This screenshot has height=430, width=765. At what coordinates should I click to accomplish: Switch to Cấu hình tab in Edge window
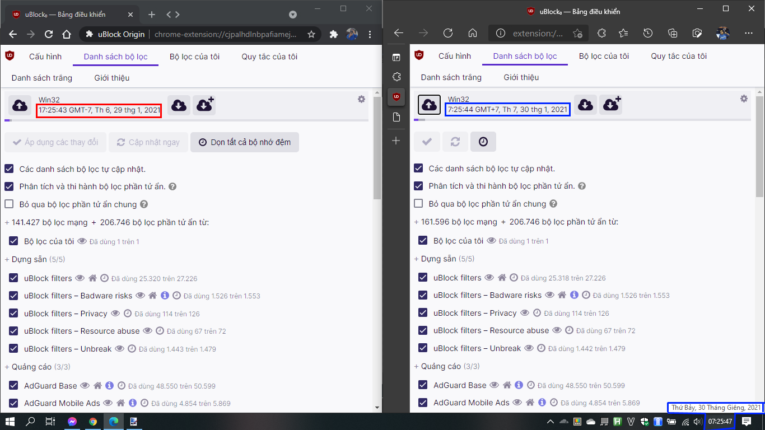pos(455,56)
